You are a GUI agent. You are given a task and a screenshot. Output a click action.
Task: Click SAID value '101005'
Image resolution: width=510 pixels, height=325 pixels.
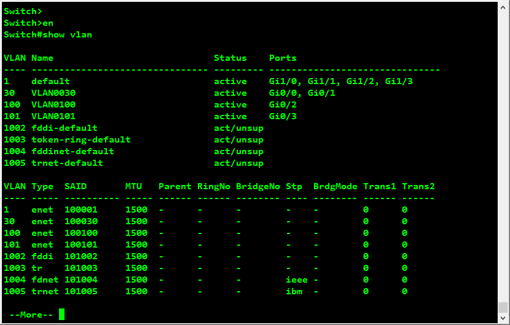pyautogui.click(x=81, y=292)
